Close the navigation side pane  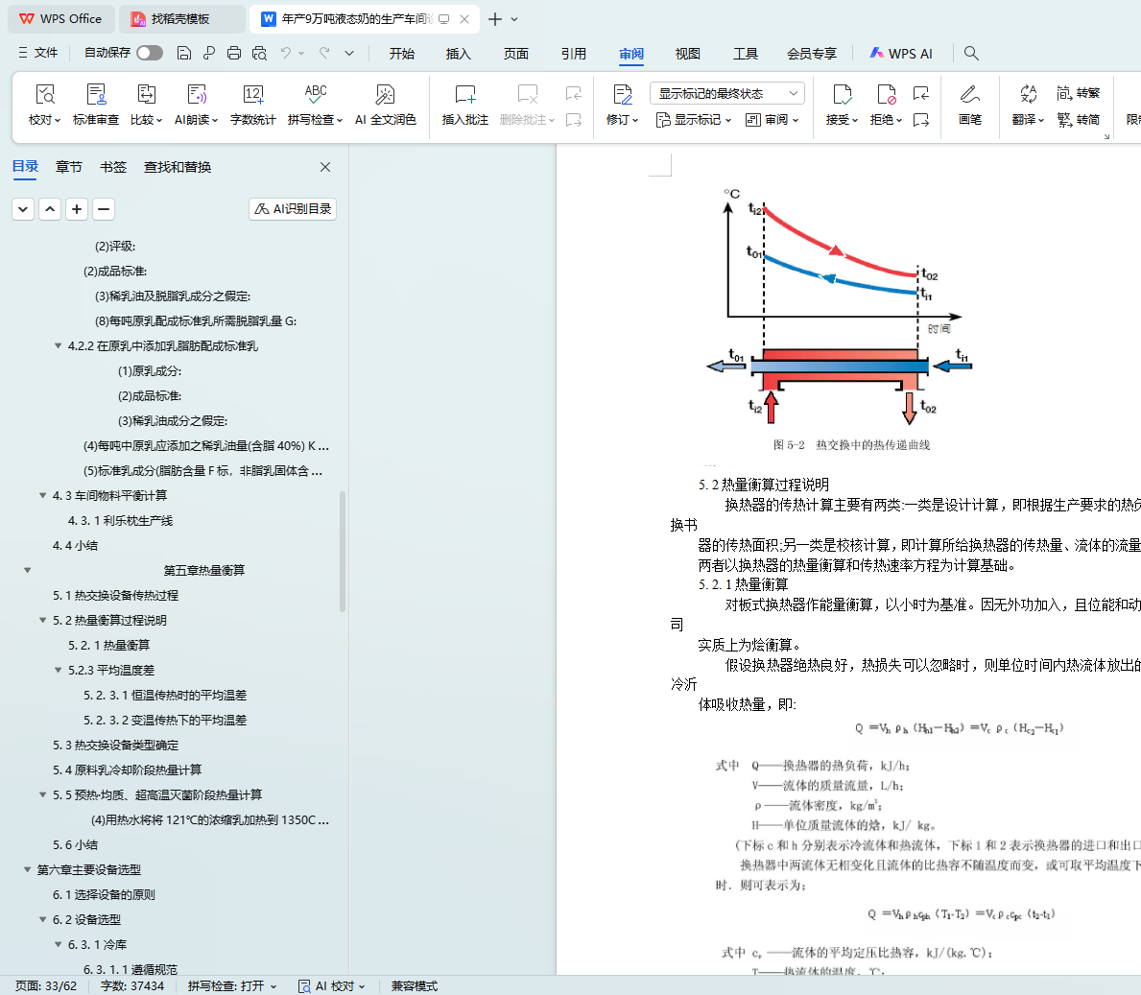point(325,167)
